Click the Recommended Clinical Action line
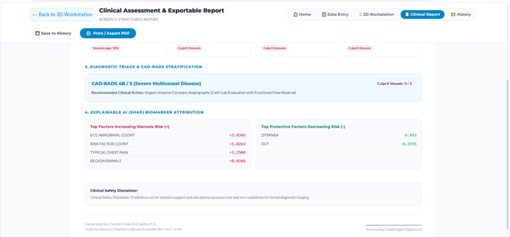Viewport: 510px width, 237px height. coord(194,92)
